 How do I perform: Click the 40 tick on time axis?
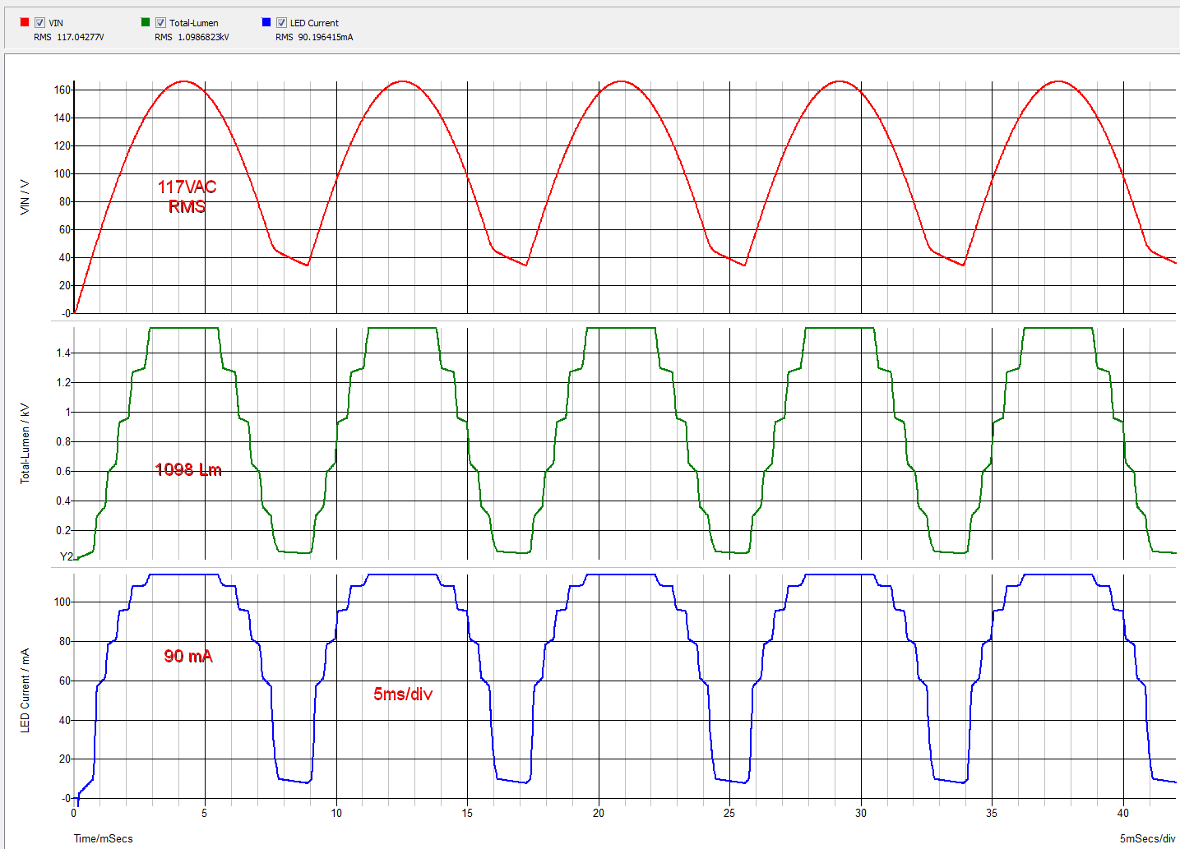(x=1123, y=813)
